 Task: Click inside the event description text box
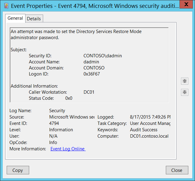89,65
